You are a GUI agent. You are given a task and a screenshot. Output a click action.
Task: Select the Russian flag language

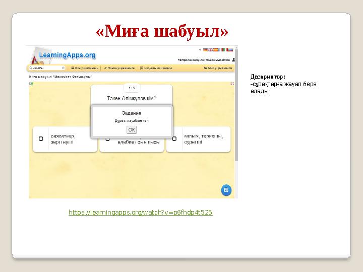[230, 50]
